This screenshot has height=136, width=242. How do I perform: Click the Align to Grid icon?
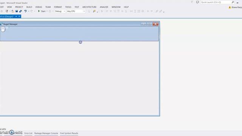point(102,11)
